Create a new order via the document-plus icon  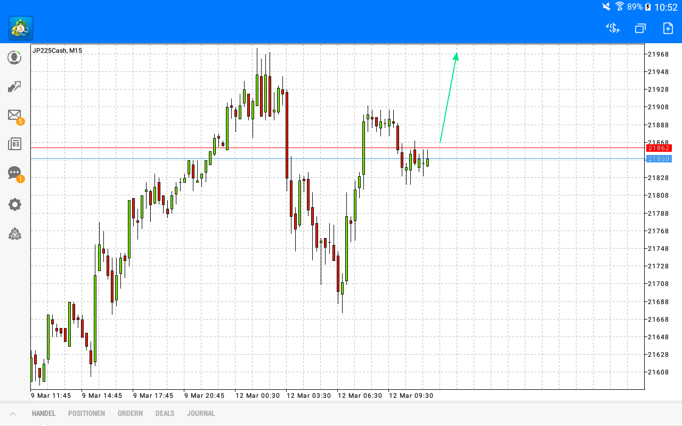pyautogui.click(x=667, y=28)
